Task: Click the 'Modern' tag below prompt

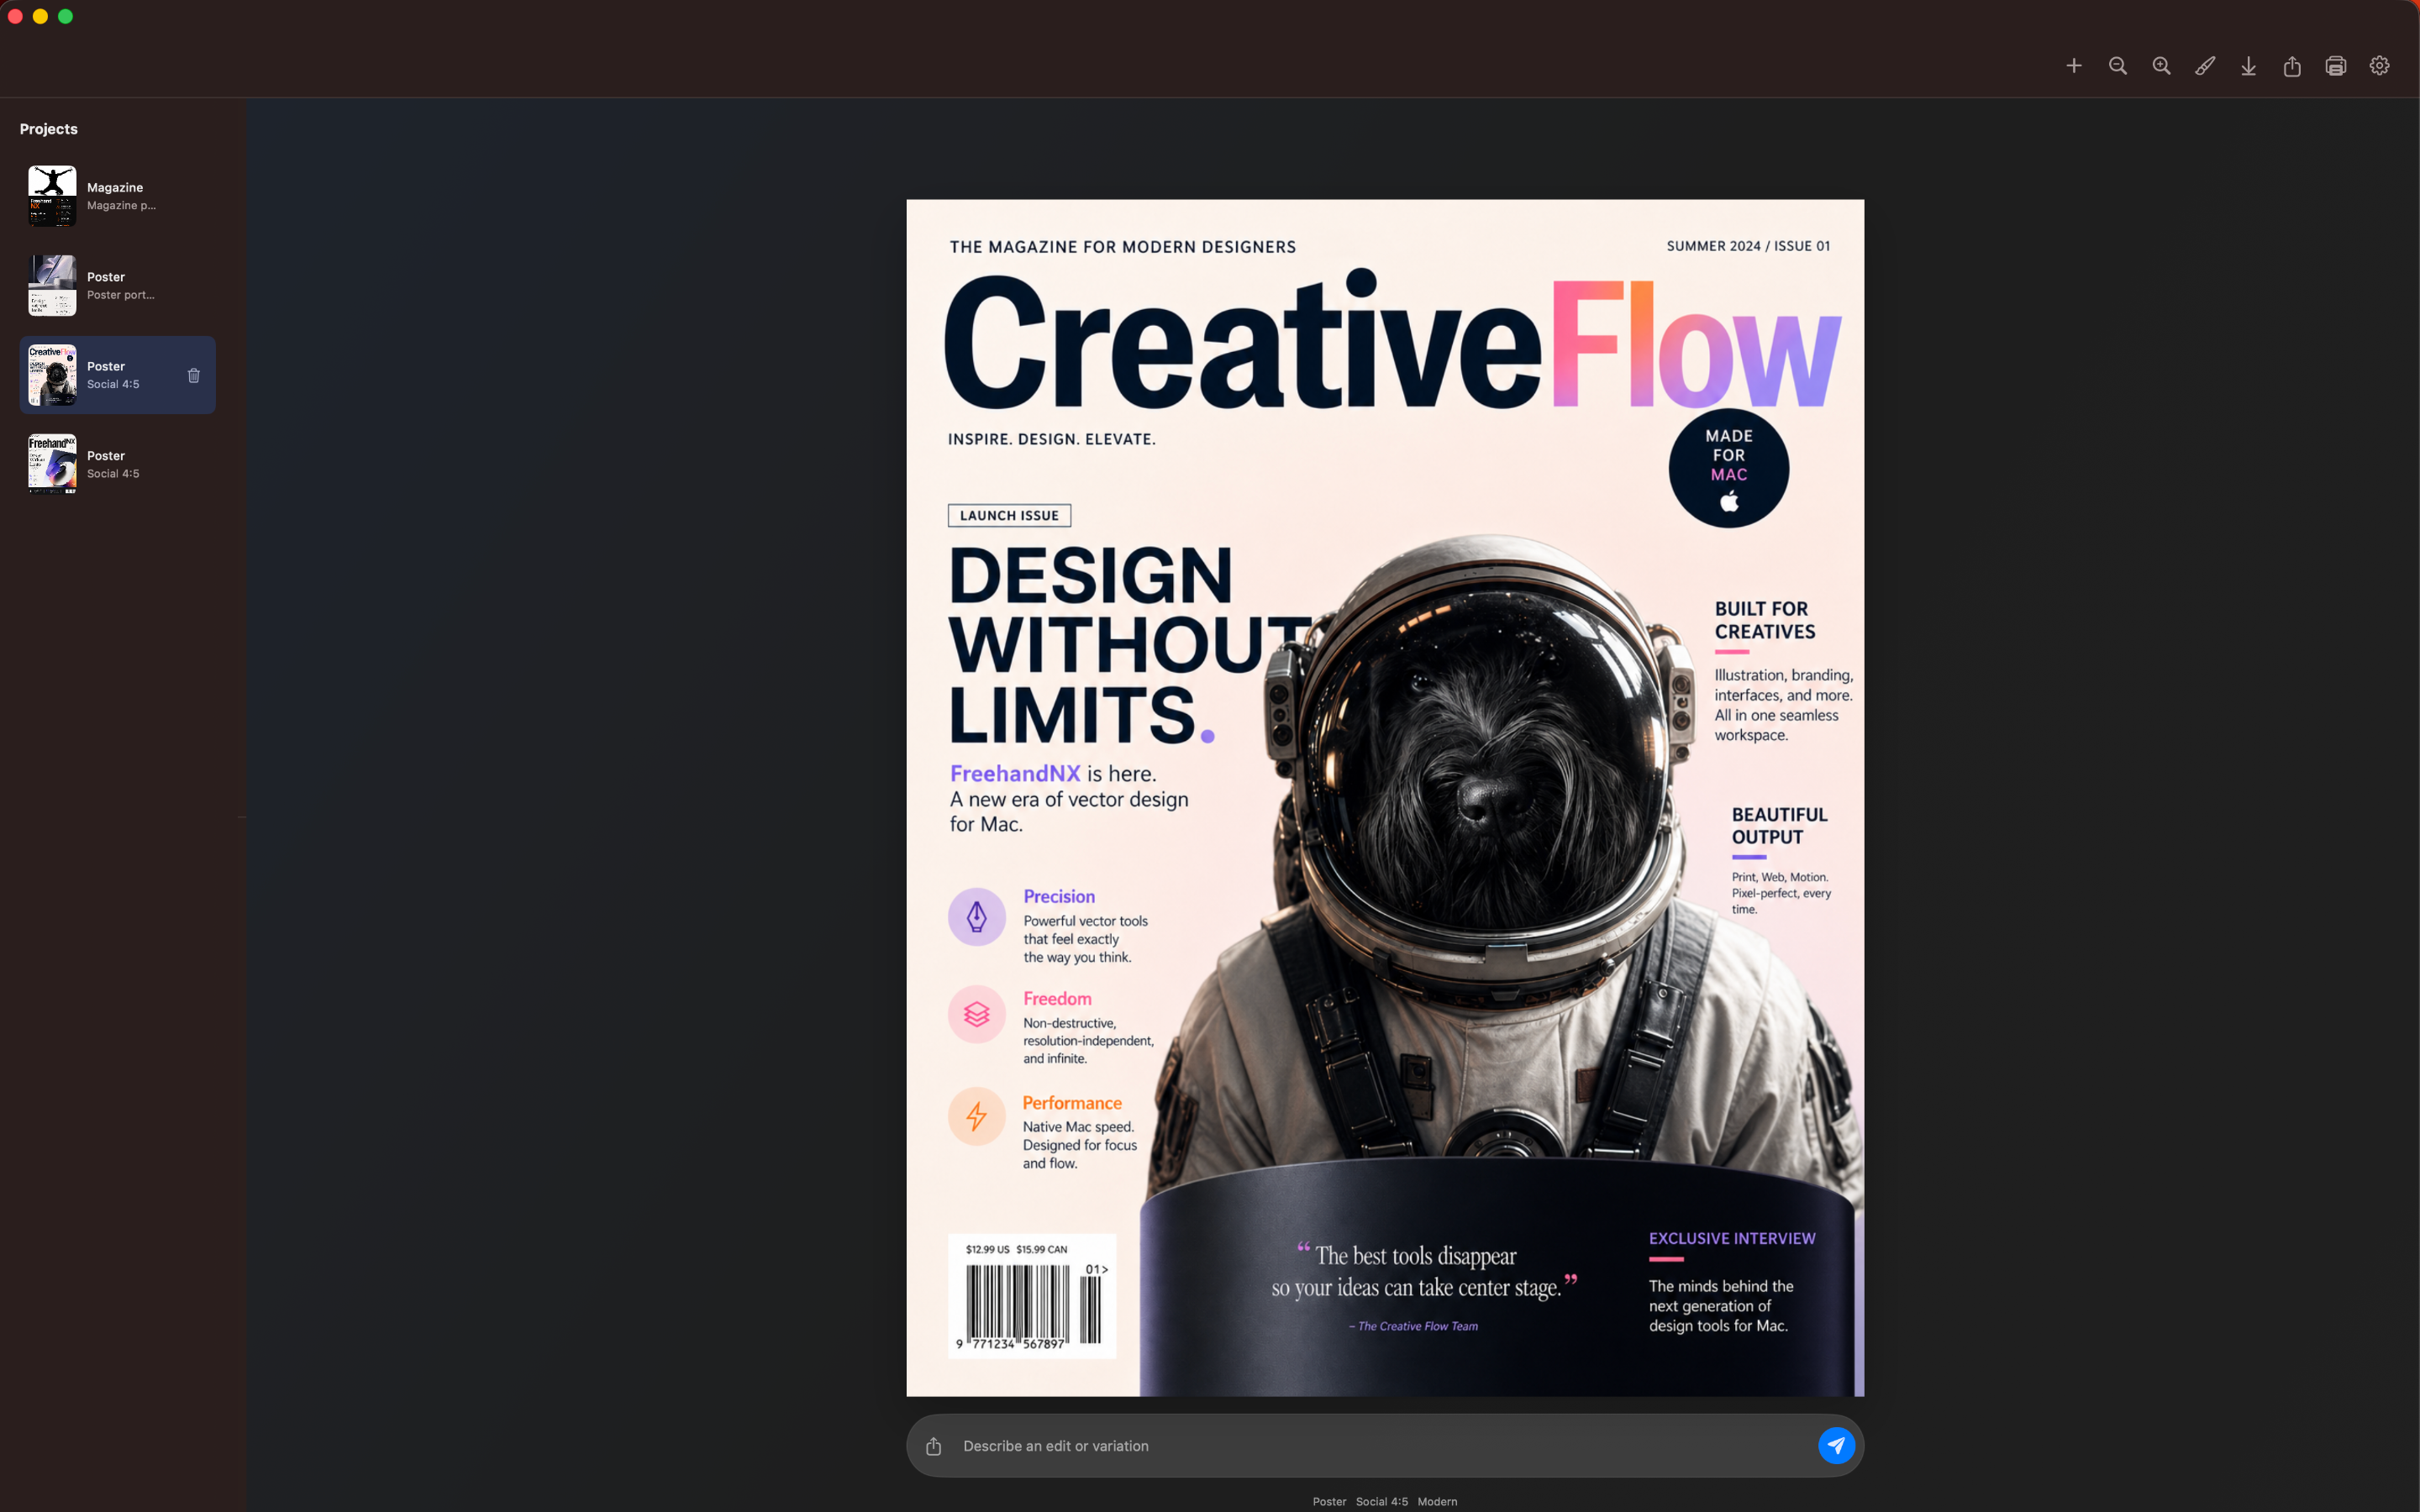Action: click(1437, 1502)
